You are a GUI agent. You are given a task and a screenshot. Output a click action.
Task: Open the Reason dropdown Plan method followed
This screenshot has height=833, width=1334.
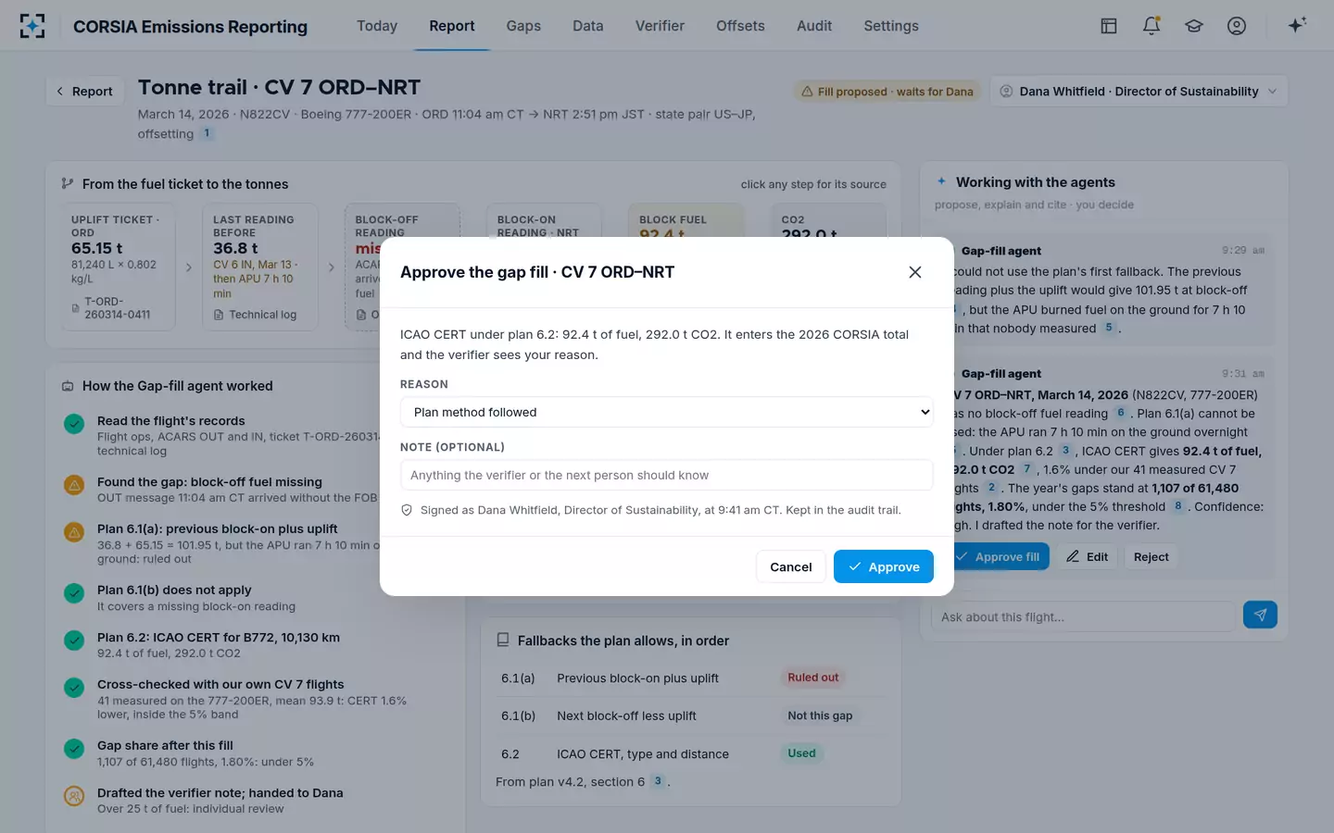(x=667, y=412)
